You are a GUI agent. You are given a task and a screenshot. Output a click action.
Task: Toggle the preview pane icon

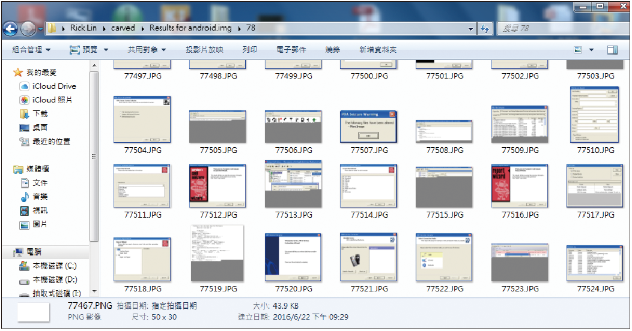click(x=612, y=50)
